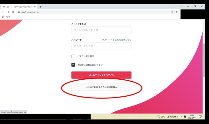The image size is (209, 124).
Task: Uncheck the 次回から自動的にログイン checkbox
Action: pyautogui.click(x=73, y=65)
